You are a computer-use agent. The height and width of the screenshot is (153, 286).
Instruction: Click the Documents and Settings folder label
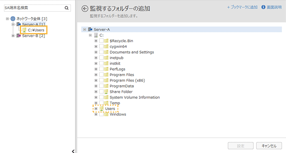132,52
